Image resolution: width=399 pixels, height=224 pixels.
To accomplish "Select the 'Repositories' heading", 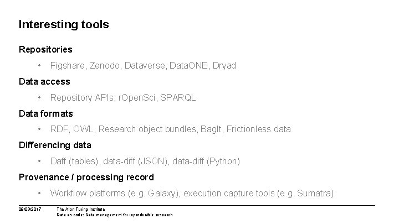I will [x=45, y=49].
